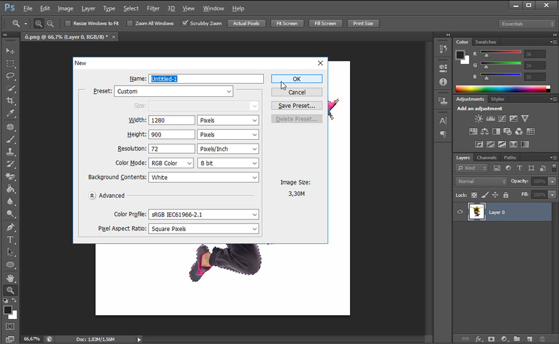
Task: Uncheck the Scrubby Zoom option
Action: point(185,24)
